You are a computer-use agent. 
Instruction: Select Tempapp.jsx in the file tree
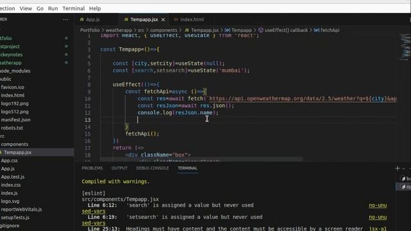pyautogui.click(x=17, y=152)
